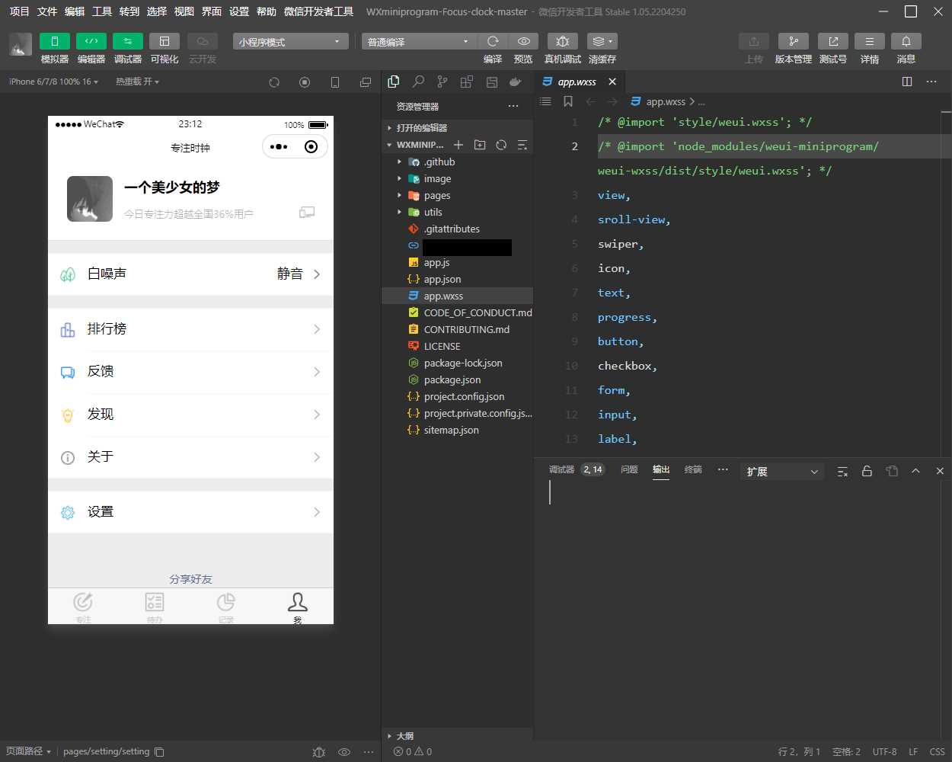Screen dimensions: 952x762
Task: Click the 预览 preview icon
Action: (523, 41)
